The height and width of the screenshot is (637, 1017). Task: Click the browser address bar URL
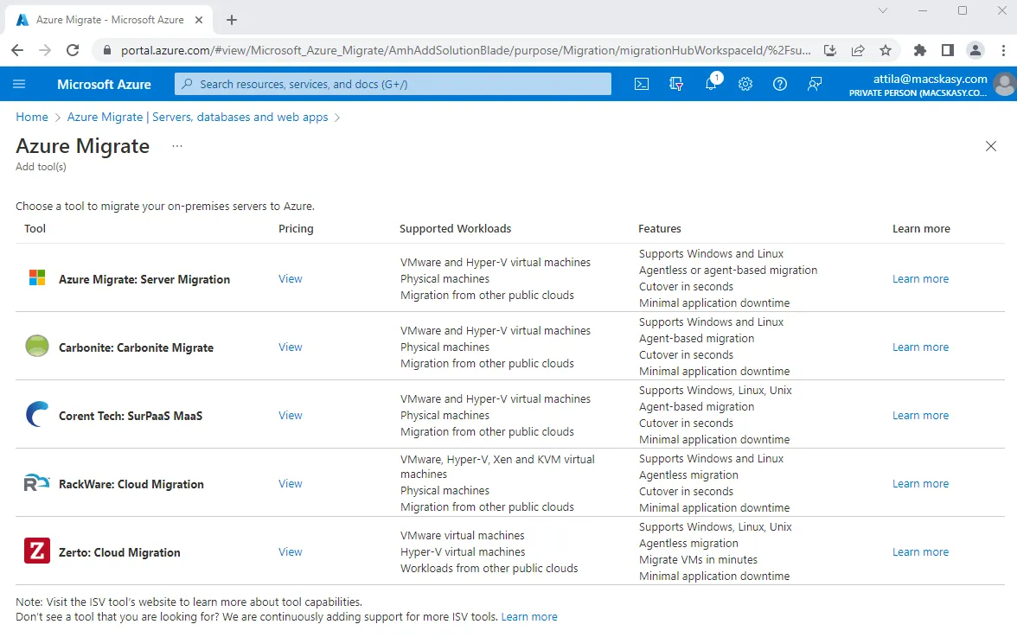coord(465,50)
